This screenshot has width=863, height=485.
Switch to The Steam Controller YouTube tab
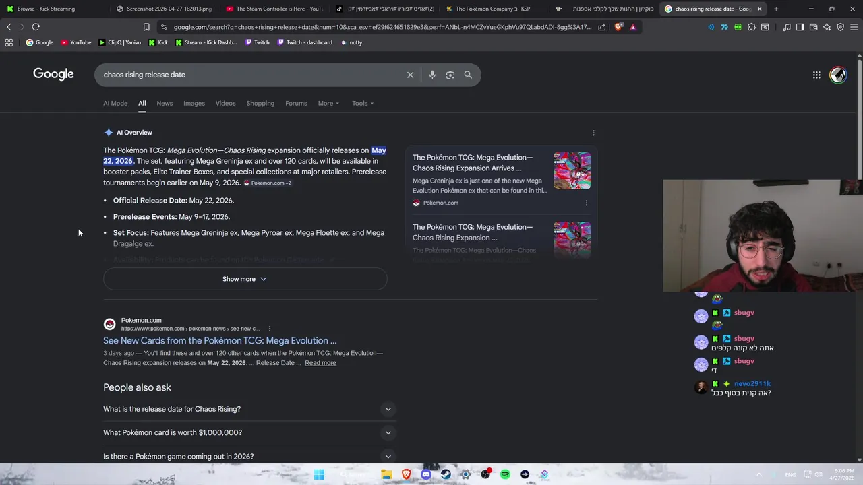274,9
